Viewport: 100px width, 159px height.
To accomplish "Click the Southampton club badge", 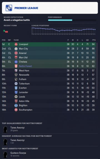I will pos(16,110).
